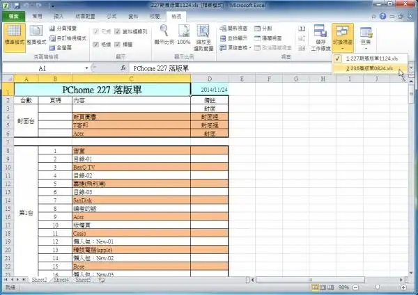Image resolution: width=418 pixels, height=295 pixels.
Task: Minimize the ribbon with caret icon
Action: (x=373, y=17)
